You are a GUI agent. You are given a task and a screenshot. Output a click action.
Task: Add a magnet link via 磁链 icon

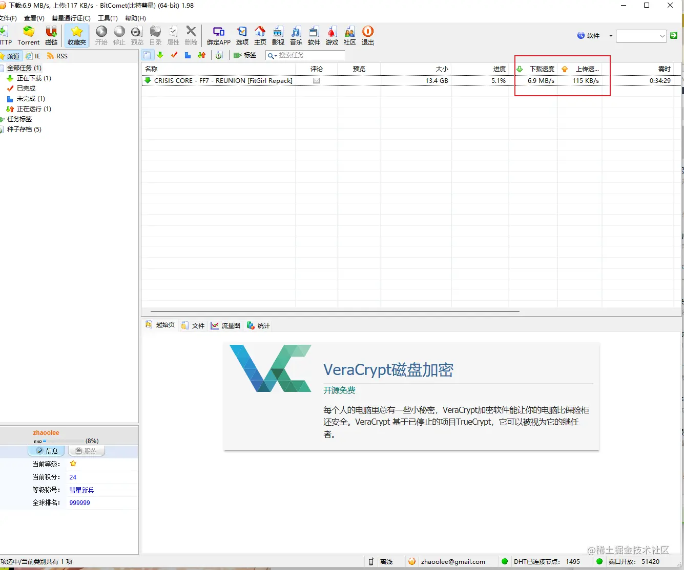[51, 36]
